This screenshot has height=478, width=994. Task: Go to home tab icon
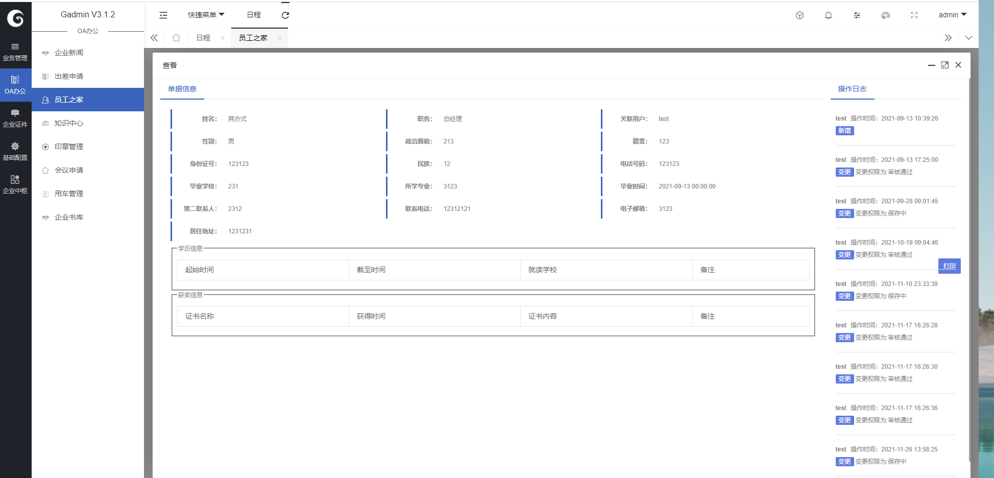coord(176,38)
